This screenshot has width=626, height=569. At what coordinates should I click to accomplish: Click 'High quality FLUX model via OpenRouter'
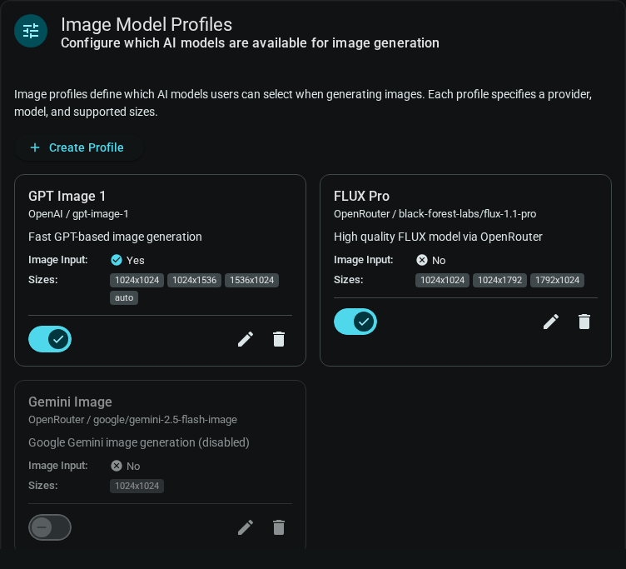click(438, 237)
